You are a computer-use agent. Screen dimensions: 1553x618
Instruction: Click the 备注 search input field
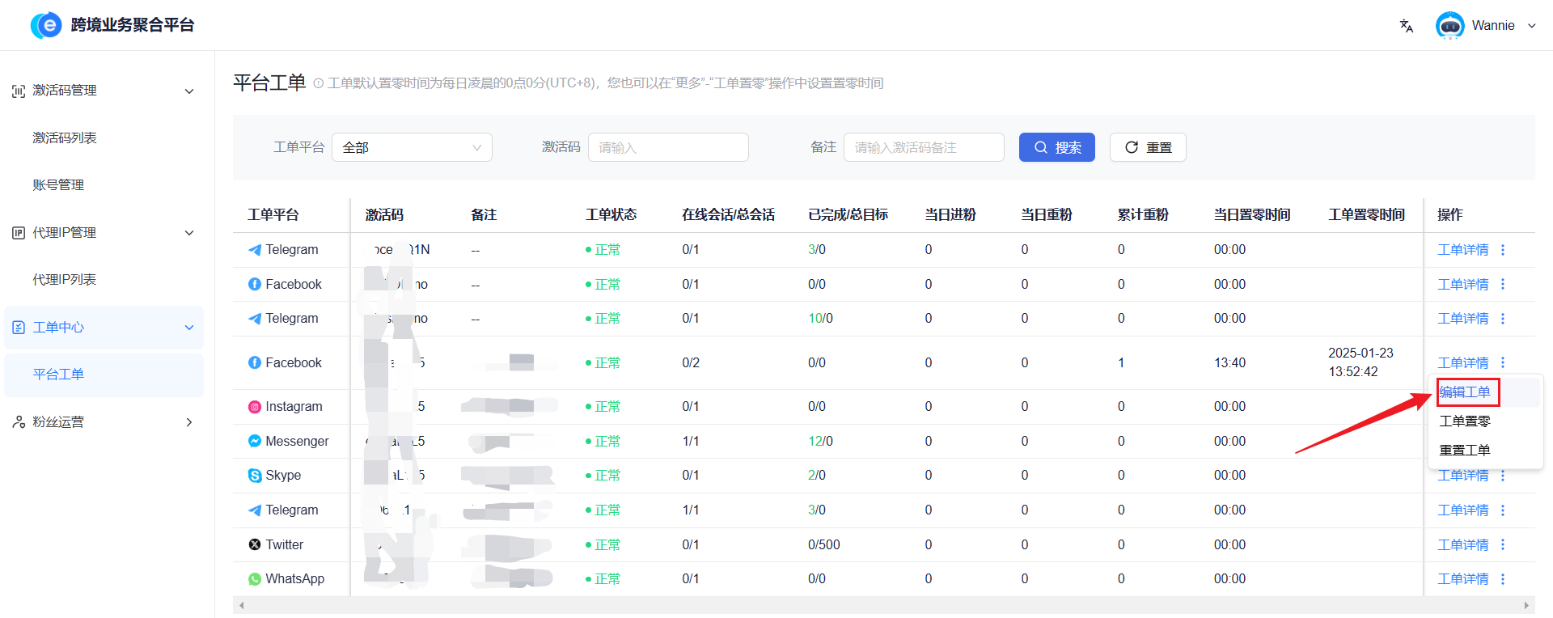pos(924,147)
